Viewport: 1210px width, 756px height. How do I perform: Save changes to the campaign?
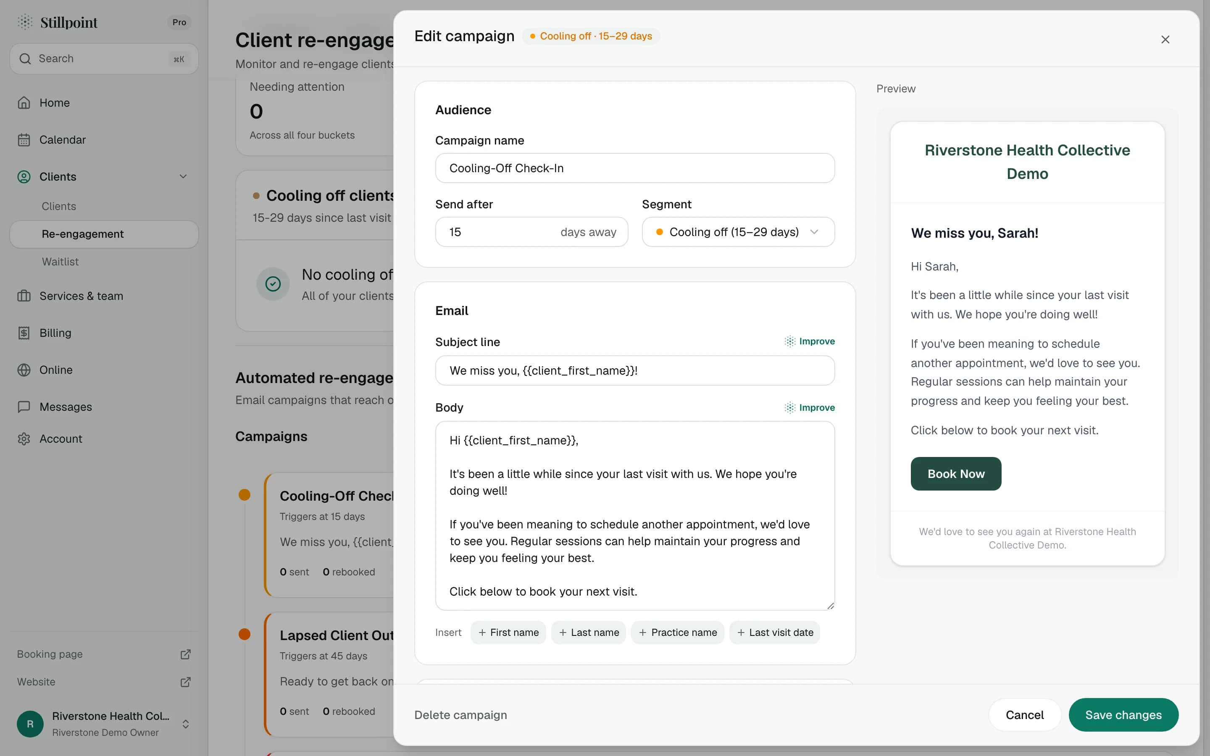coord(1123,715)
